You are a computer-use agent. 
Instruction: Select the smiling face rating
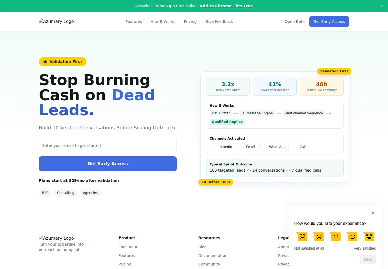point(352,236)
